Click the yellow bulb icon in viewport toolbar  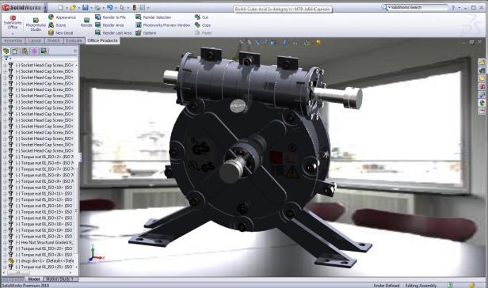click(x=318, y=42)
